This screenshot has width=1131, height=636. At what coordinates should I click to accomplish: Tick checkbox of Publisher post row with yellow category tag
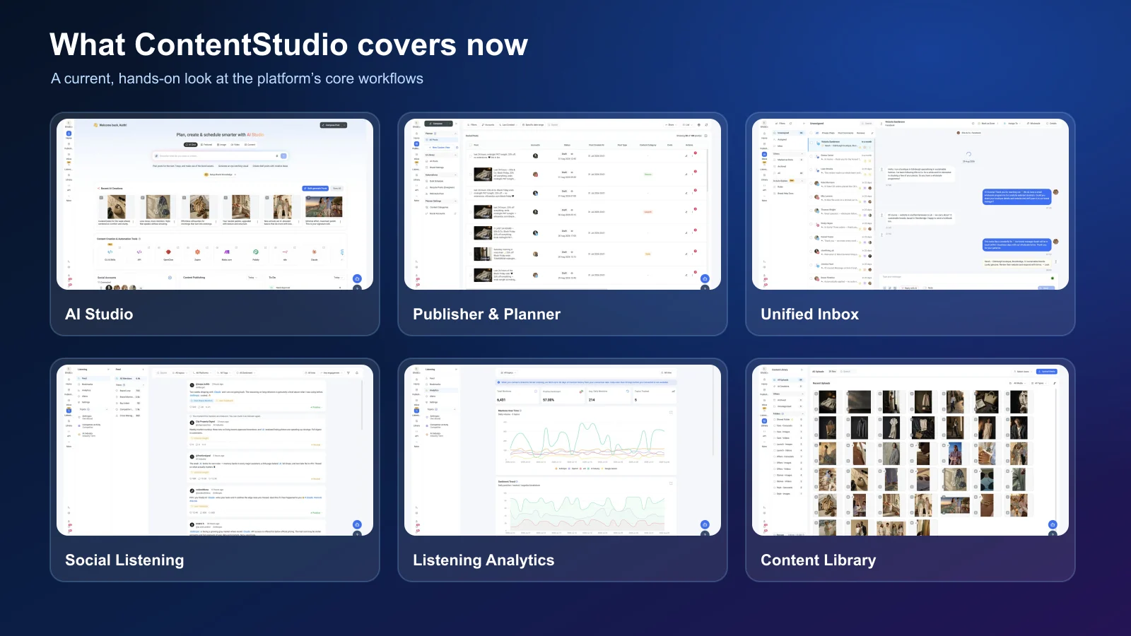tap(471, 254)
